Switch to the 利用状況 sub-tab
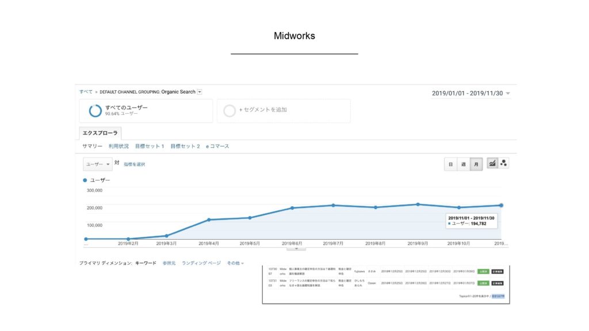The width and height of the screenshot is (589, 331). coord(118,147)
